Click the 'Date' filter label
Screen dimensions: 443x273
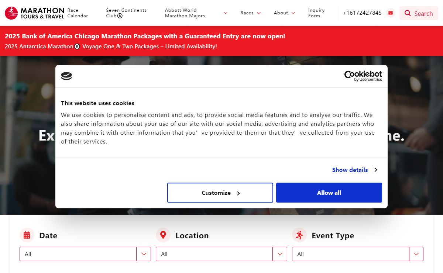48,235
